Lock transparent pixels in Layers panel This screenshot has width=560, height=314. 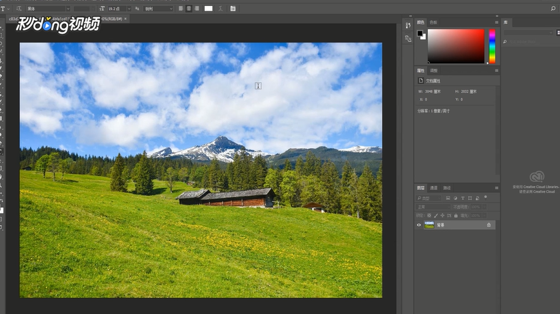click(x=429, y=215)
